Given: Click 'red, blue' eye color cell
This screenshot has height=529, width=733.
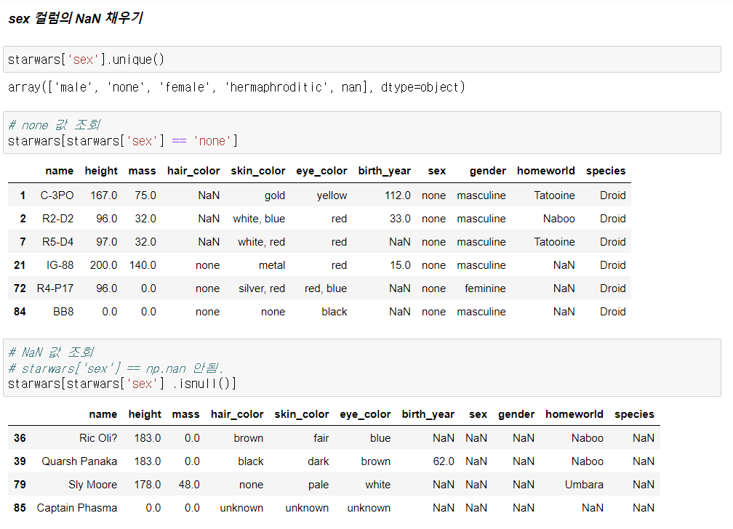Looking at the screenshot, I should [326, 288].
